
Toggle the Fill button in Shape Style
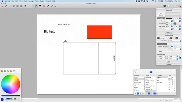coord(161,13)
